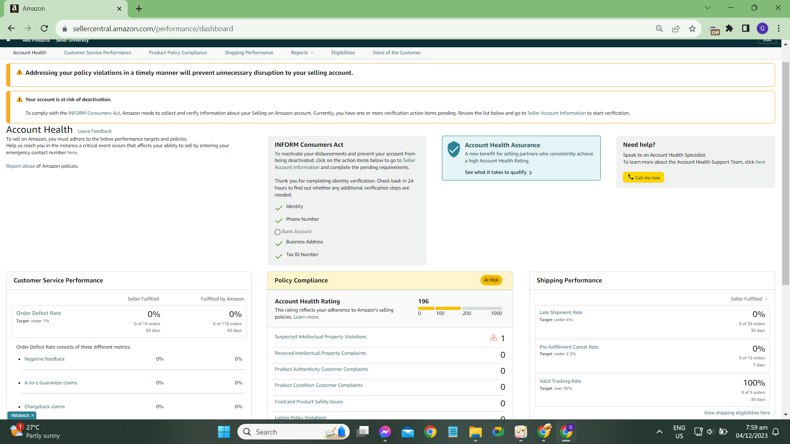Open the Chrome profile G avatar
790x444 pixels.
coord(762,28)
